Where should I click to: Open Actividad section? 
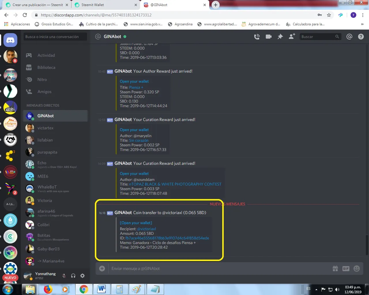(x=55, y=55)
